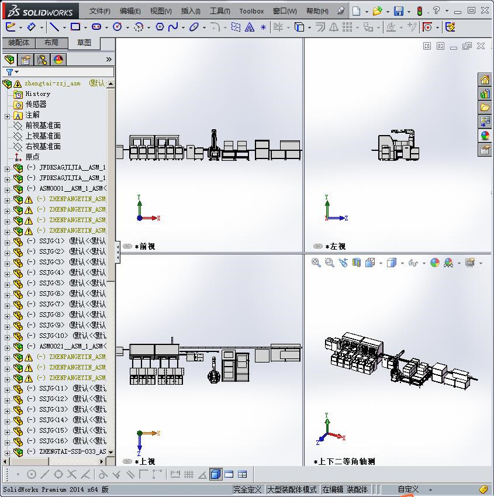The width and height of the screenshot is (494, 497).
Task: Switch to the 布局 tab
Action: pos(51,43)
